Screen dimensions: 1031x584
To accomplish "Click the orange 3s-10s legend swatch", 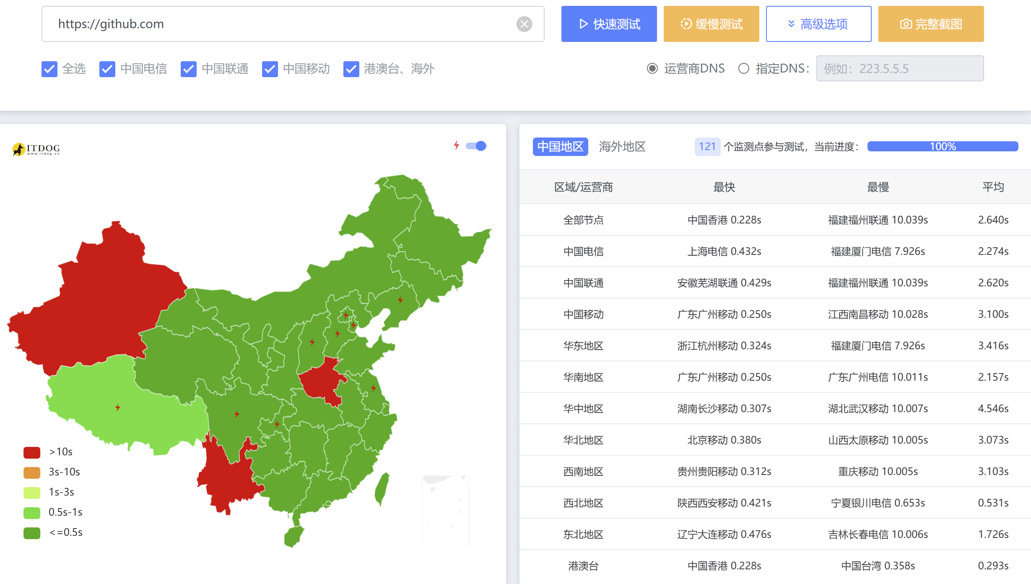I will click(32, 472).
